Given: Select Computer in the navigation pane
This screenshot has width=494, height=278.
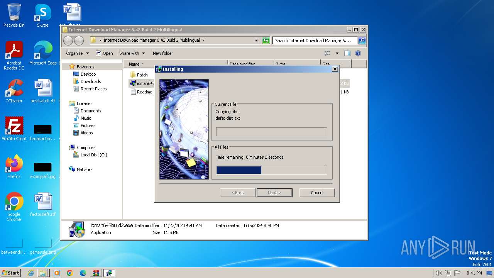Looking at the screenshot, I should click(86, 147).
